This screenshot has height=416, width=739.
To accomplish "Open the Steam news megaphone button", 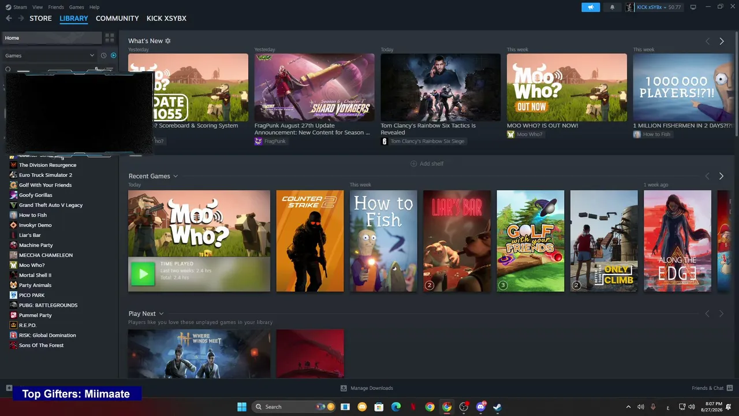I will (591, 7).
